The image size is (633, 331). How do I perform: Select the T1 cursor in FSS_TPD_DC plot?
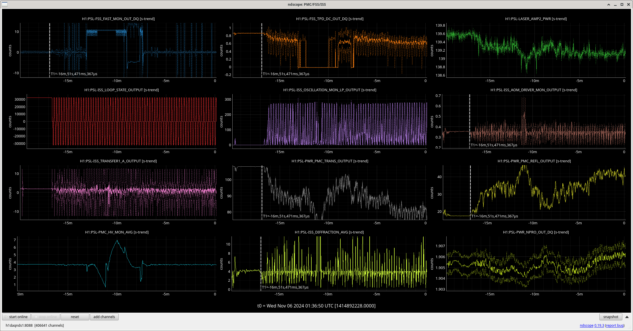(x=262, y=50)
